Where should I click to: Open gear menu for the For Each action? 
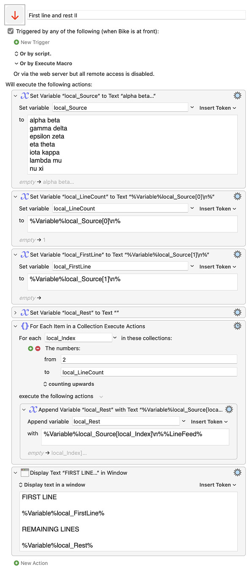pyautogui.click(x=237, y=326)
